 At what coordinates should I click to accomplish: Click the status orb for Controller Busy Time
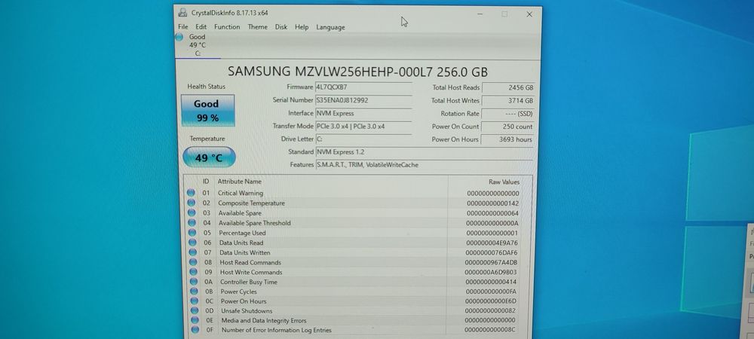coord(194,282)
